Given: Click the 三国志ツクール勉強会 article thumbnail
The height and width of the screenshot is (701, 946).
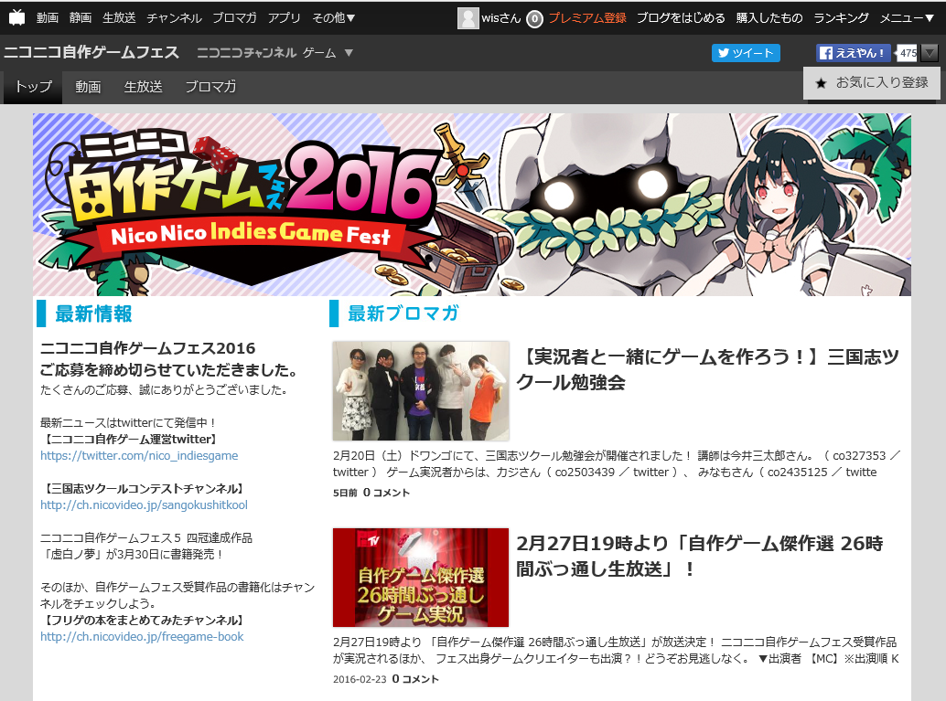Looking at the screenshot, I should pos(420,390).
